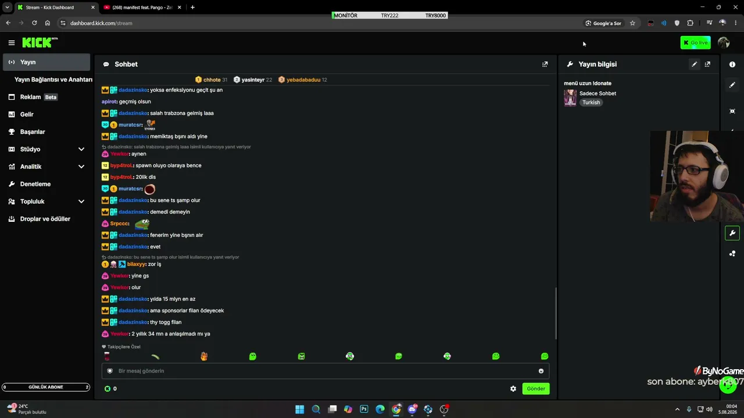Click username Srpccc in chat
This screenshot has height=418, width=744.
[x=119, y=224]
